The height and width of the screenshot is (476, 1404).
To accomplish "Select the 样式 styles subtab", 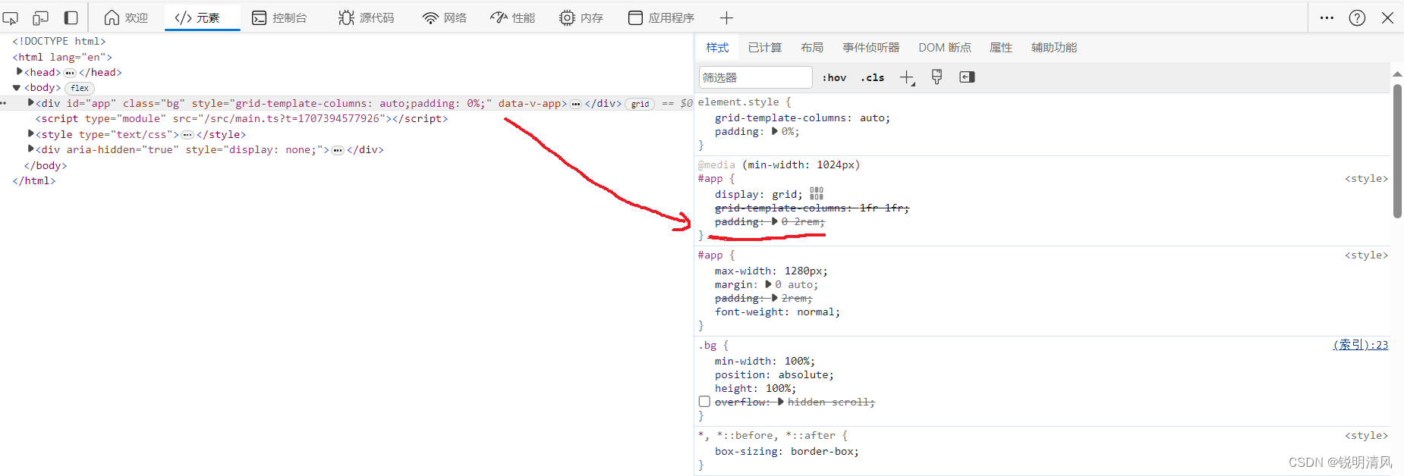I will 717,47.
